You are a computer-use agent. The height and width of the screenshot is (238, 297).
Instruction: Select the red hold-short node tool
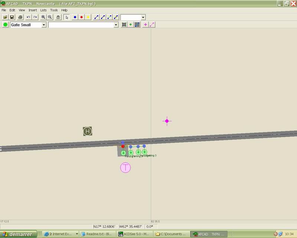pos(82,17)
